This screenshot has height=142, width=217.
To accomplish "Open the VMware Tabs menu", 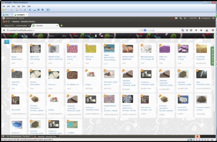I will point(24,6).
